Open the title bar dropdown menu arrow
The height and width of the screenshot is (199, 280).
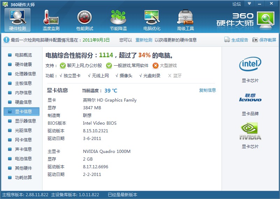(x=249, y=3)
